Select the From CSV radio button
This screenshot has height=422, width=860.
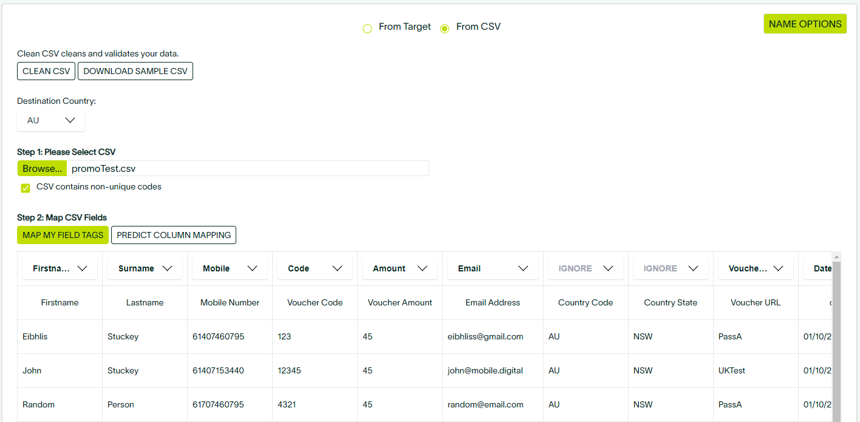tap(445, 28)
